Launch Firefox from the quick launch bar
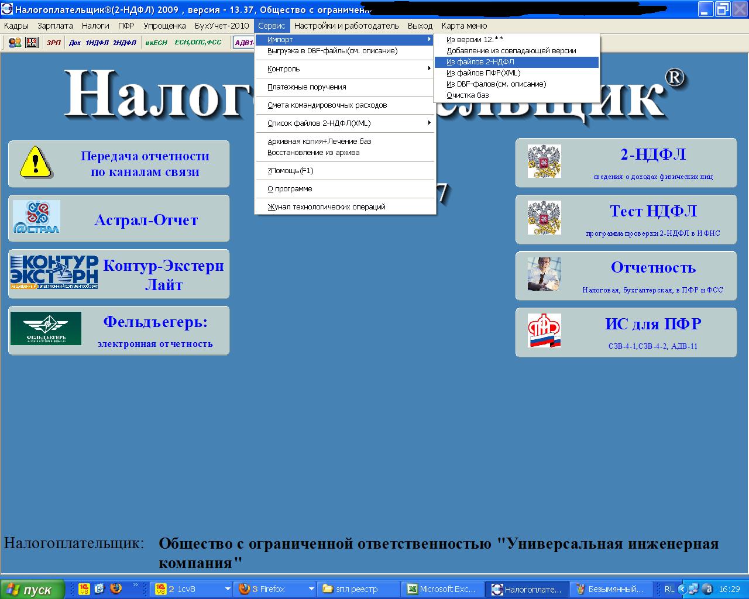The width and height of the screenshot is (749, 599). [x=115, y=588]
